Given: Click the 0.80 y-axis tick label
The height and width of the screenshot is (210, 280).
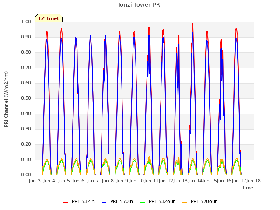Looking at the screenshot, I should [26, 52].
